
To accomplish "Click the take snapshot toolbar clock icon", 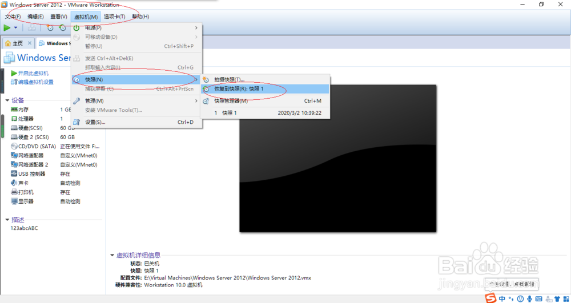I will click(x=50, y=27).
